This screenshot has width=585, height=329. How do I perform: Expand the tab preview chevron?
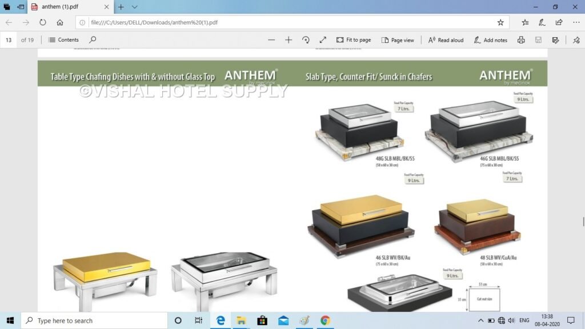pyautogui.click(x=135, y=7)
